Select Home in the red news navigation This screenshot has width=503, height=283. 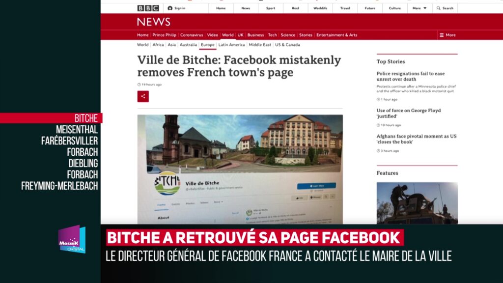pos(143,35)
